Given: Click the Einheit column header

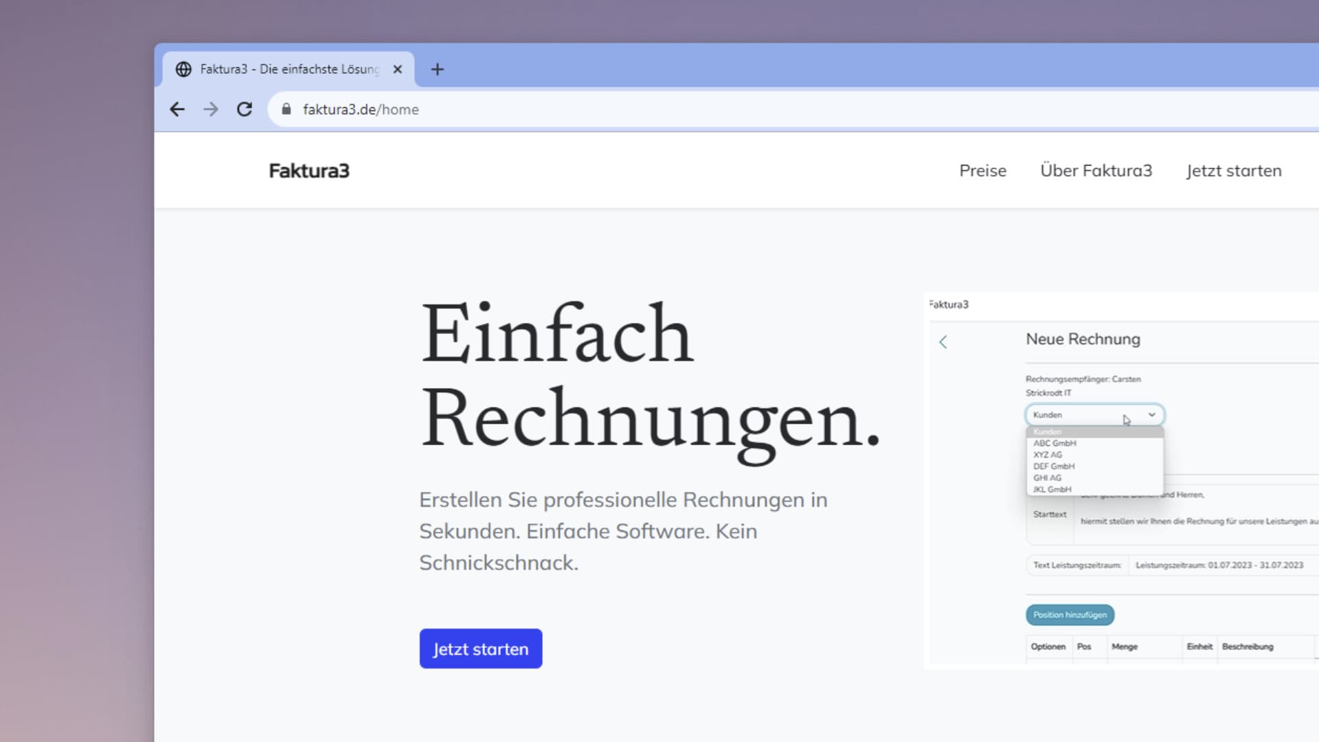Looking at the screenshot, I should (x=1199, y=647).
